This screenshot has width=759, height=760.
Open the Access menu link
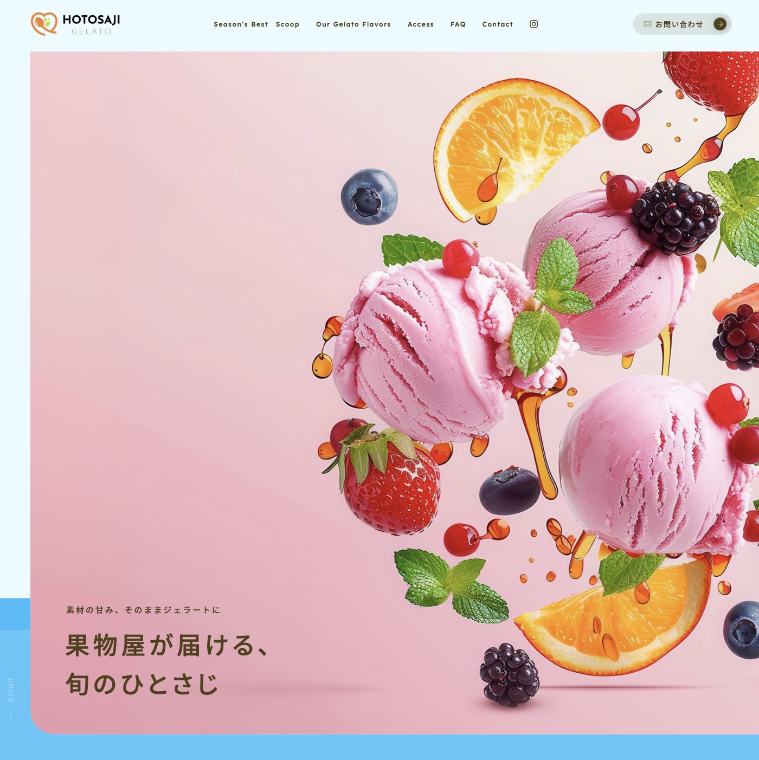pyautogui.click(x=421, y=24)
